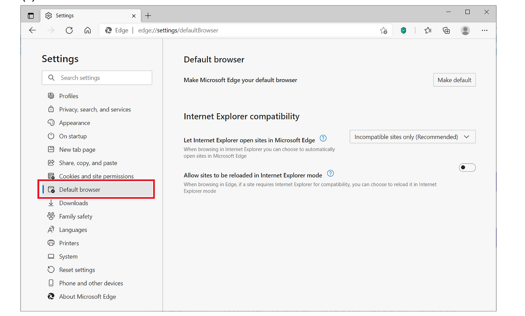Click the browser Back arrow
The width and height of the screenshot is (525, 316).
click(32, 30)
